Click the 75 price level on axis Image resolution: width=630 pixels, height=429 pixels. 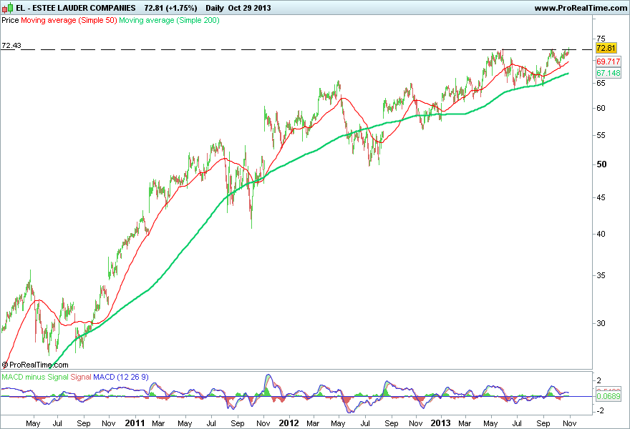pos(601,39)
